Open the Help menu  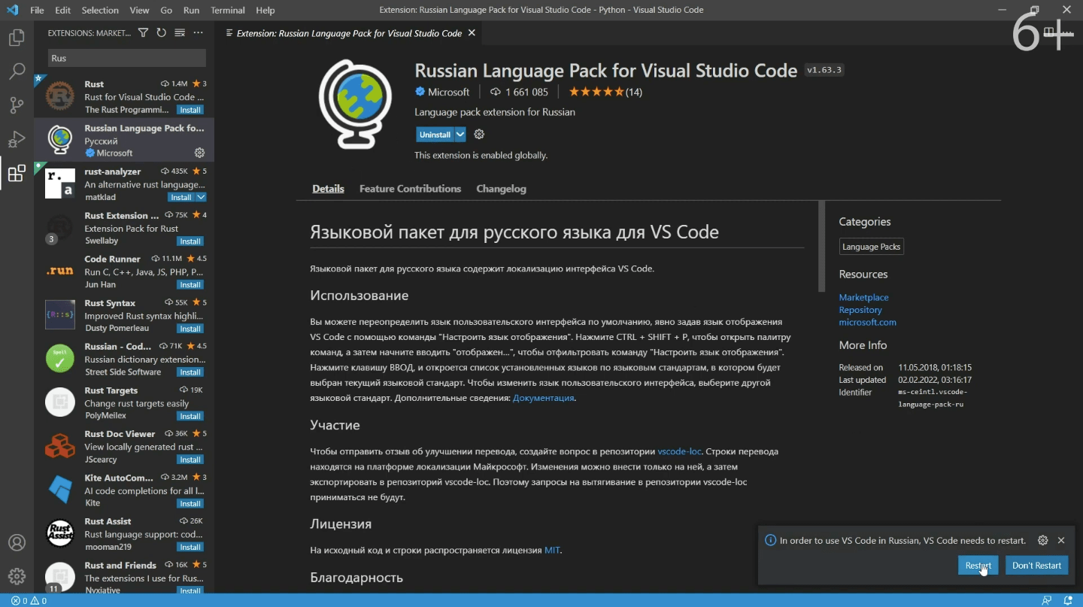point(265,11)
